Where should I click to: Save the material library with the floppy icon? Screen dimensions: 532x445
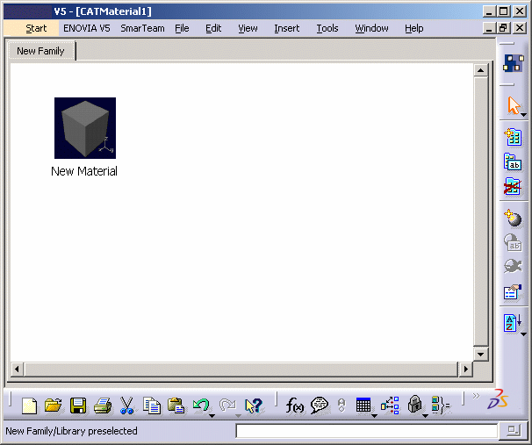[77, 406]
